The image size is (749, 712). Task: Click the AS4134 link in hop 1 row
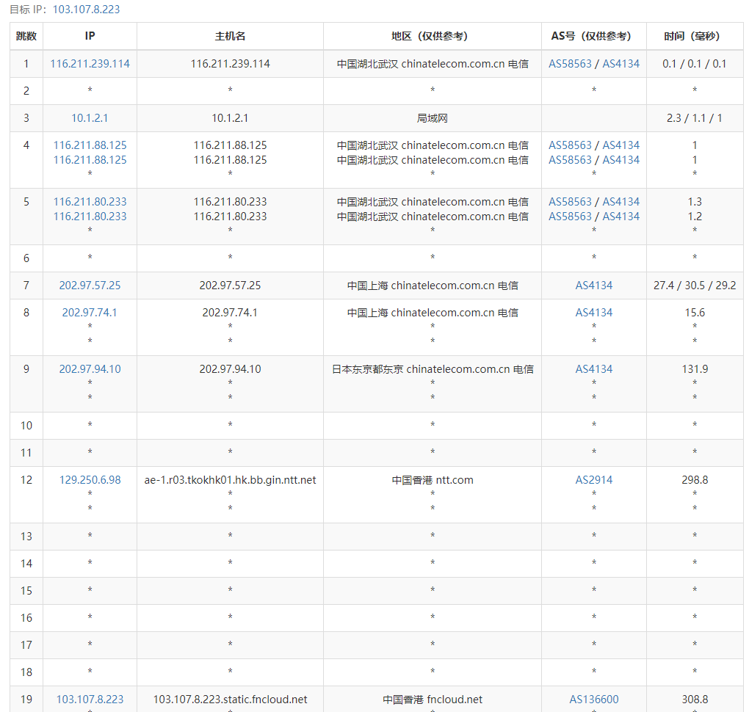(621, 64)
